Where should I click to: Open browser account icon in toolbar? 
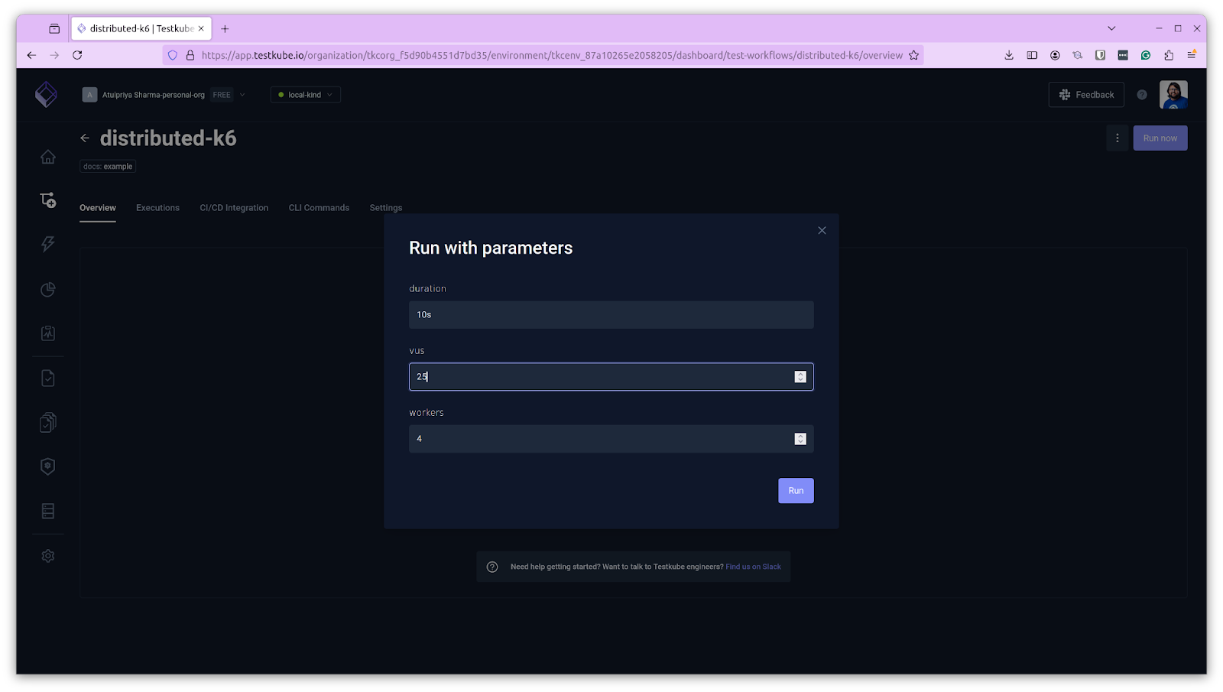1055,55
